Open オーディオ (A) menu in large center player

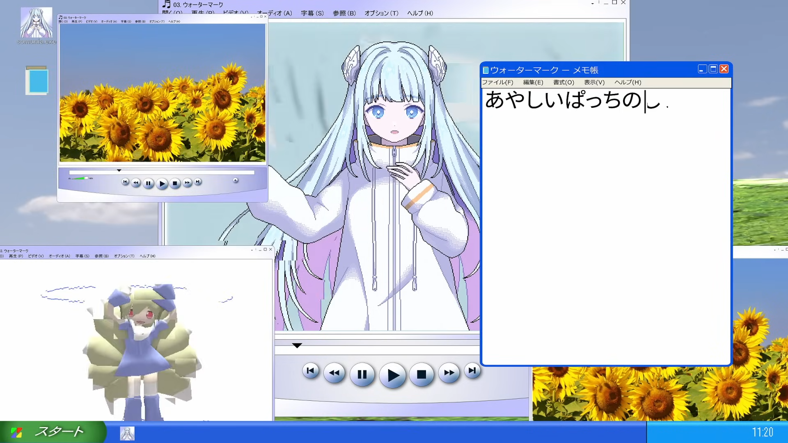pos(275,13)
